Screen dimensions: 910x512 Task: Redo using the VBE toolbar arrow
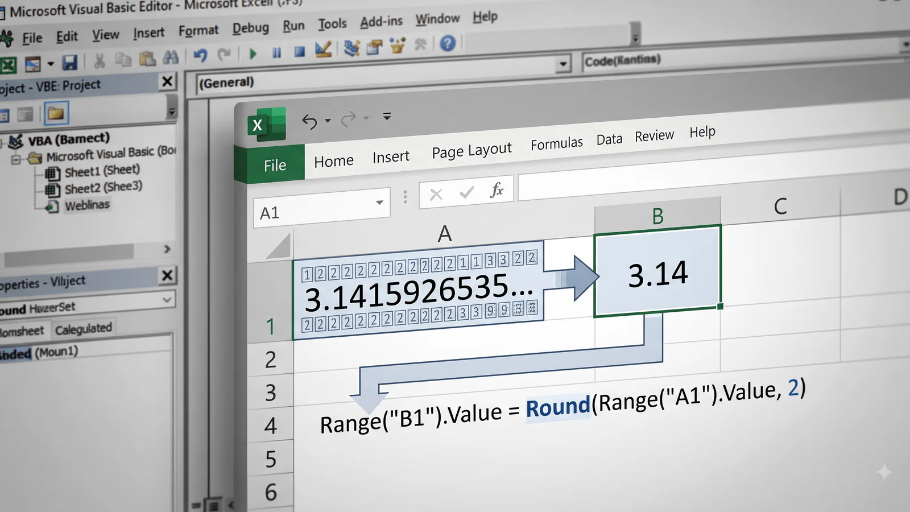click(225, 54)
